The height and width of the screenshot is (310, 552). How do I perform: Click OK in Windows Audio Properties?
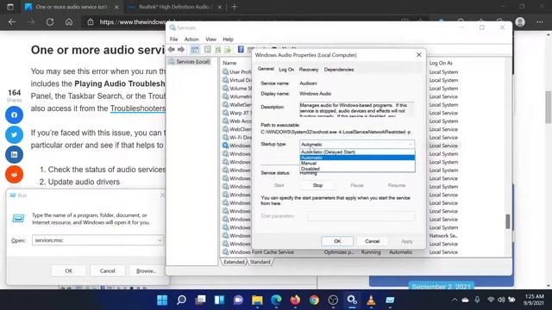(x=337, y=241)
